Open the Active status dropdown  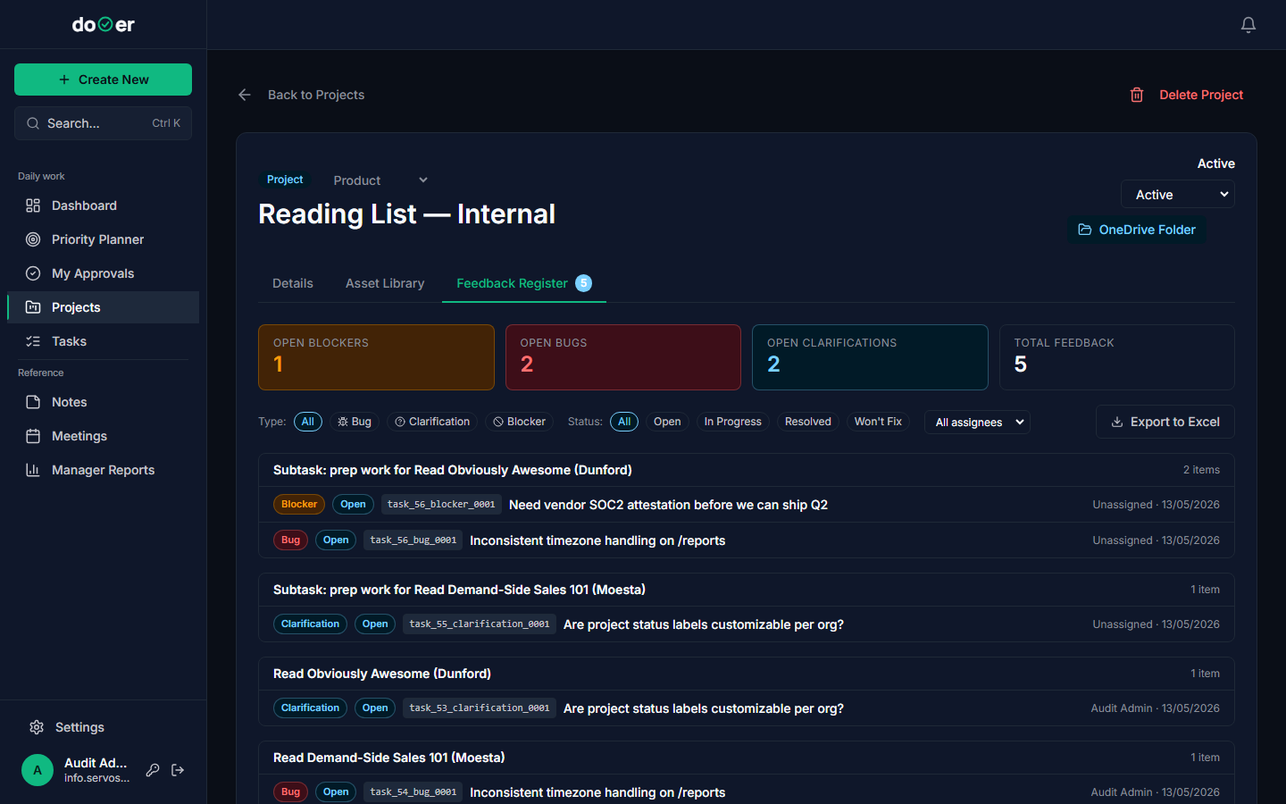point(1178,195)
